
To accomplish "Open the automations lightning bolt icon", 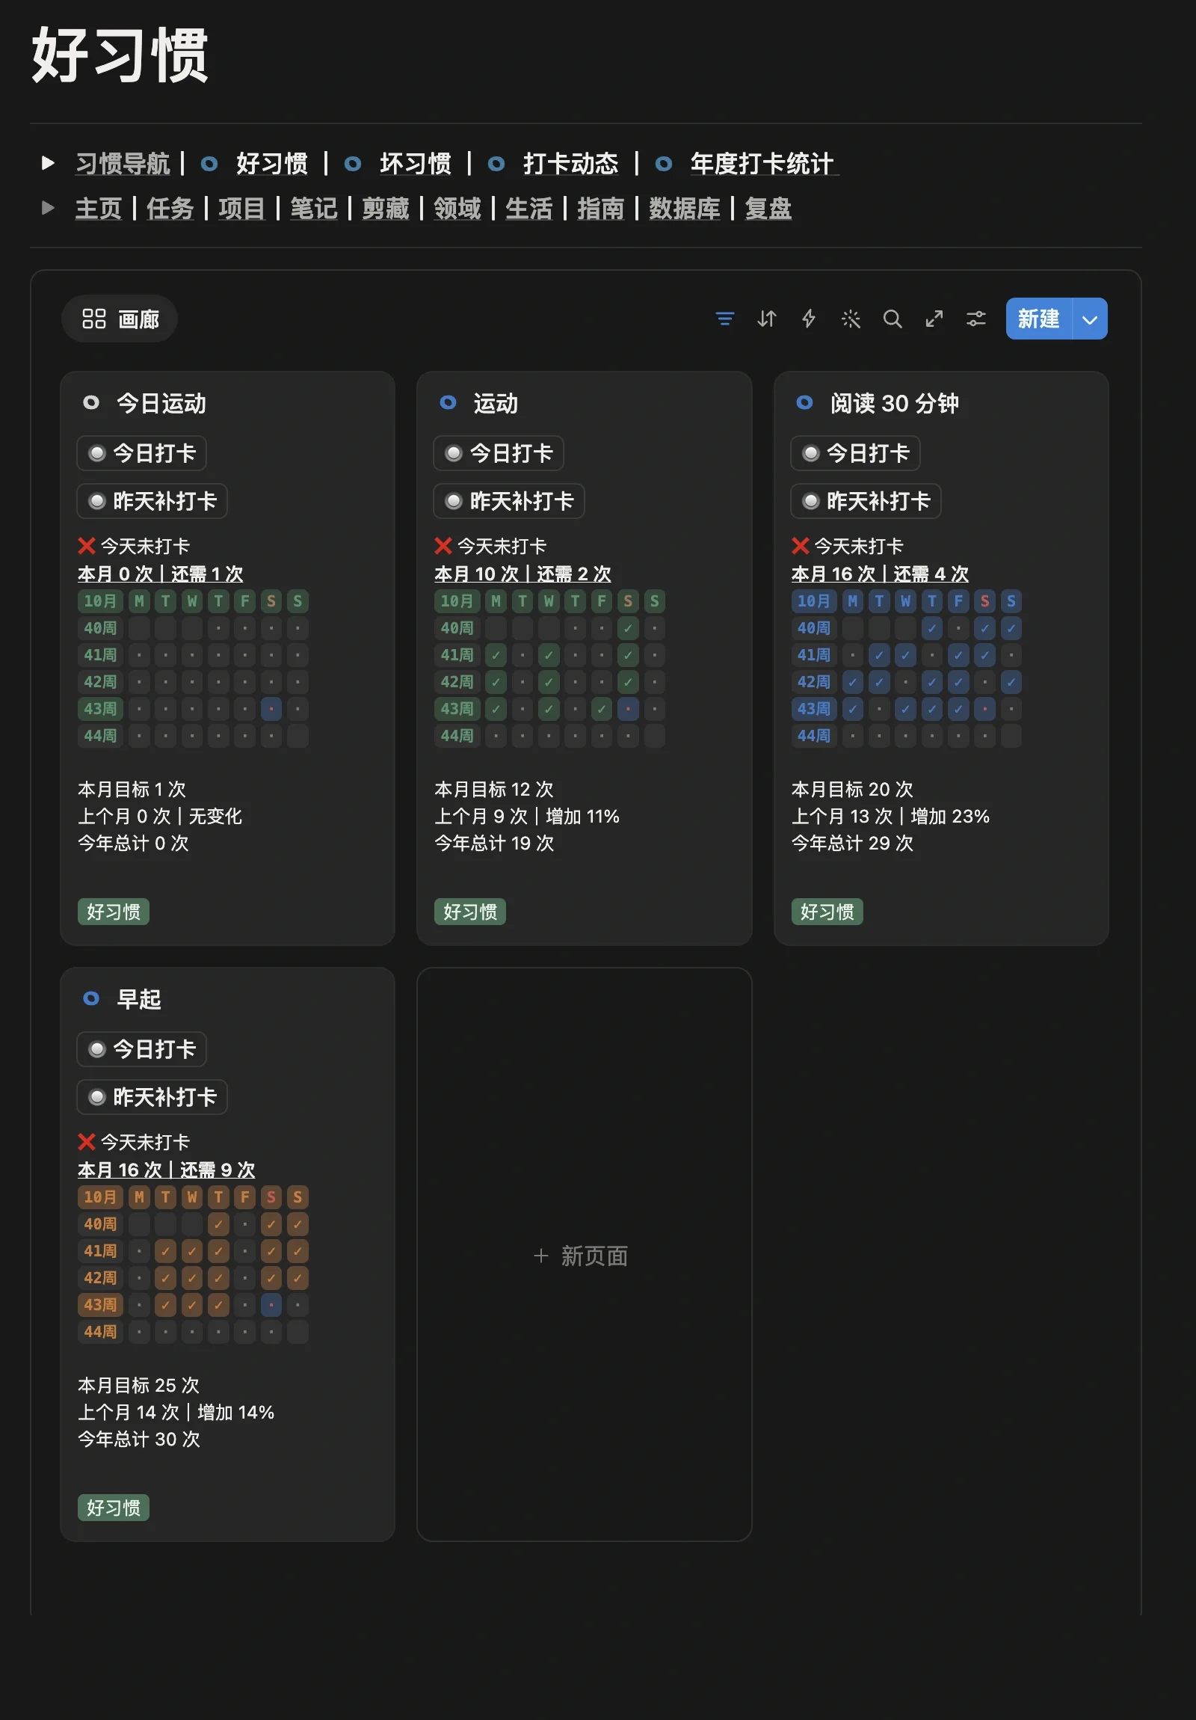I will coord(808,319).
